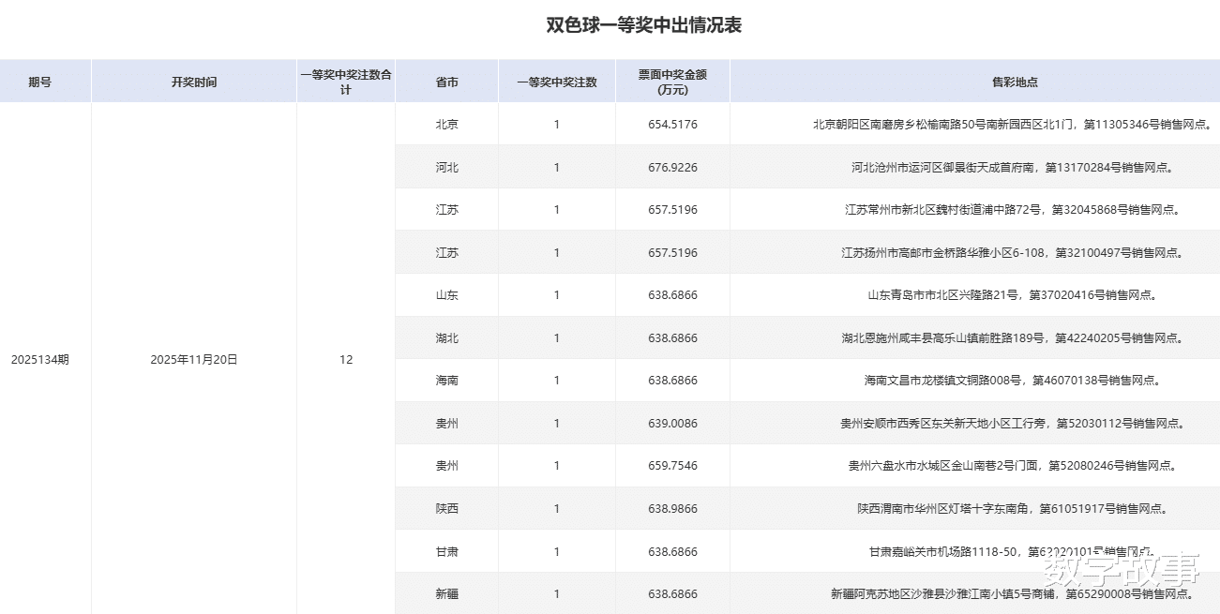Select the 北京 province cell
The height and width of the screenshot is (614, 1220).
click(x=447, y=124)
